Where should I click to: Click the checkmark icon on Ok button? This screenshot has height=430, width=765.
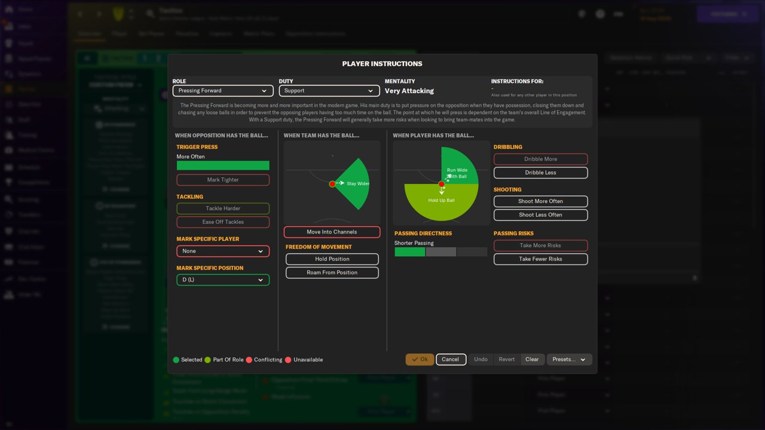415,360
